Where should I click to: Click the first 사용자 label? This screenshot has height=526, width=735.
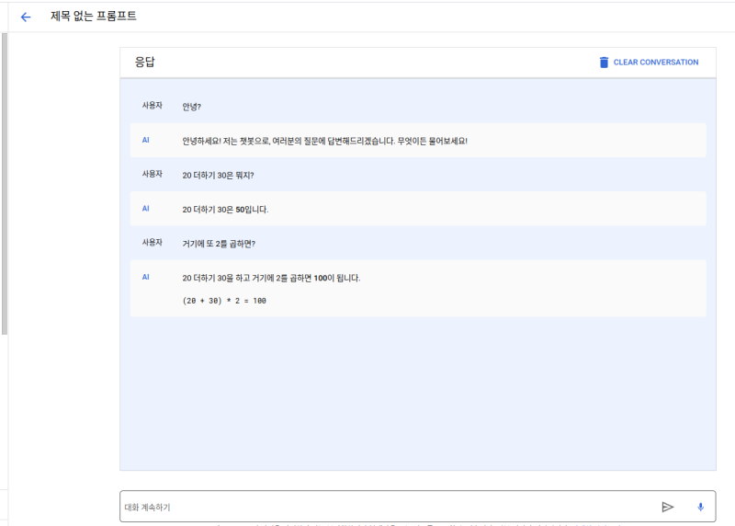[x=152, y=106]
